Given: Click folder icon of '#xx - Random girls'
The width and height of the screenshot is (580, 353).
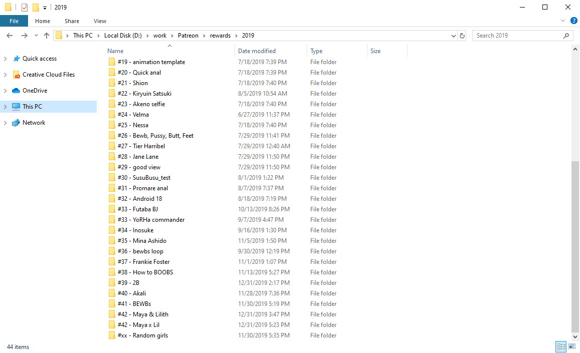Looking at the screenshot, I should (112, 335).
